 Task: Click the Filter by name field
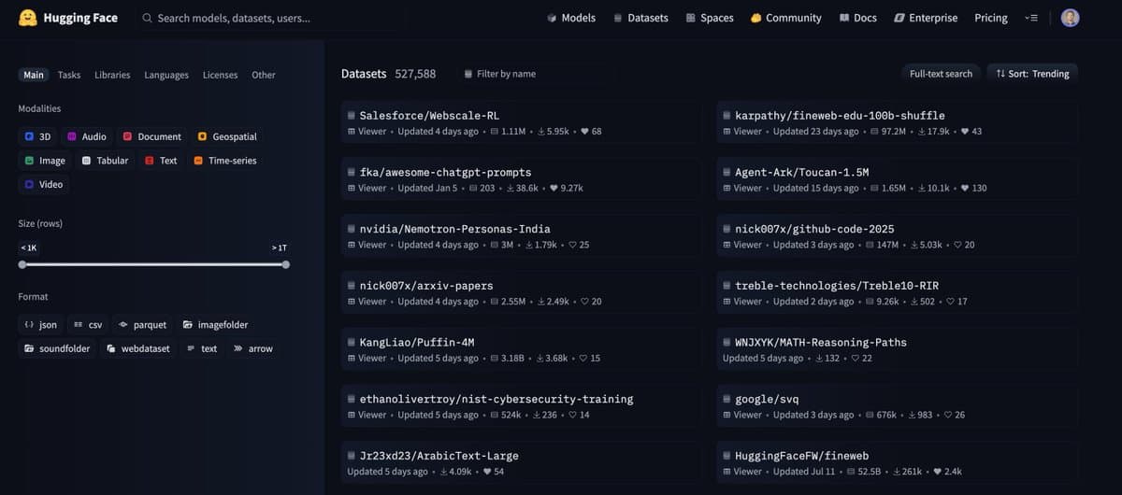pyautogui.click(x=506, y=74)
